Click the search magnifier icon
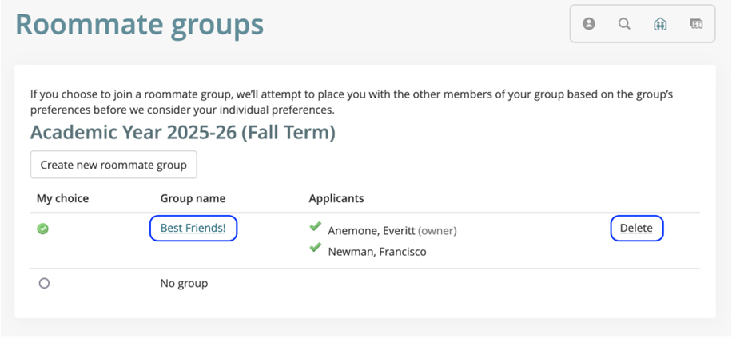 tap(624, 24)
